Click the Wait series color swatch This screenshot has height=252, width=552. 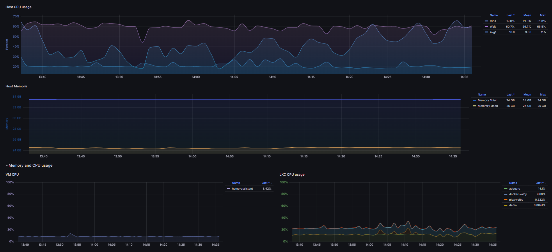(486, 27)
